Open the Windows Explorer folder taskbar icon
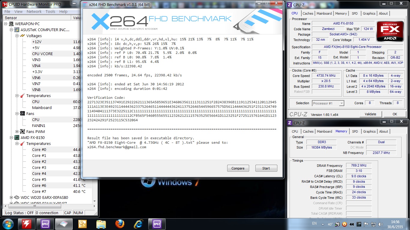Screen dimensions: 410x230 point(101,224)
